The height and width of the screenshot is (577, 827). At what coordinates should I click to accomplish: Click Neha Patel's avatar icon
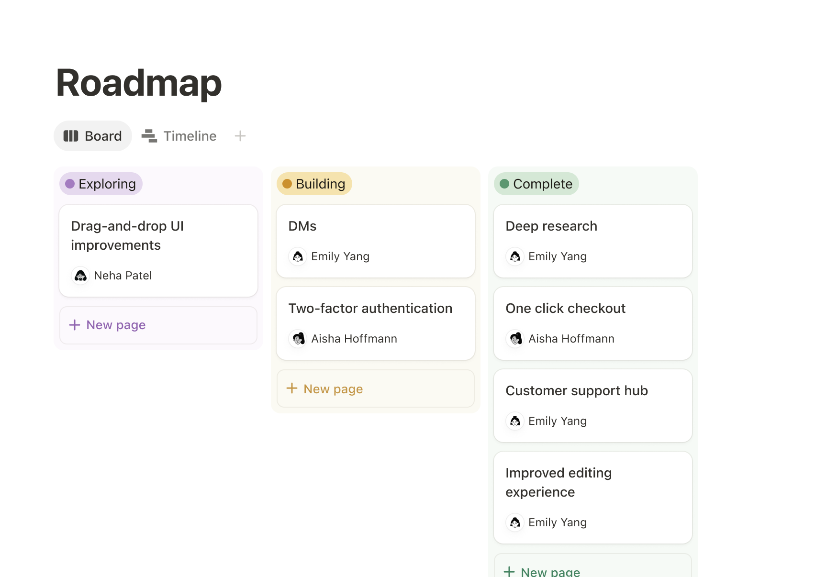point(80,276)
